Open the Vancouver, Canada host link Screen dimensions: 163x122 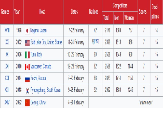[x=41, y=66]
